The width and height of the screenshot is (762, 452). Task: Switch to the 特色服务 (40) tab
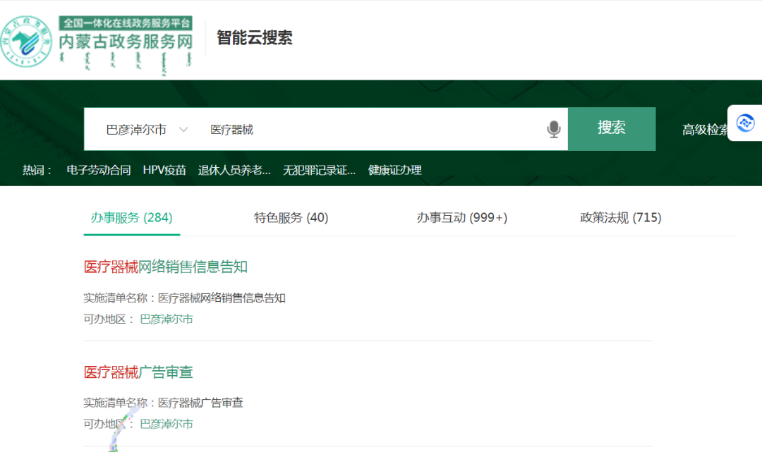pos(291,218)
